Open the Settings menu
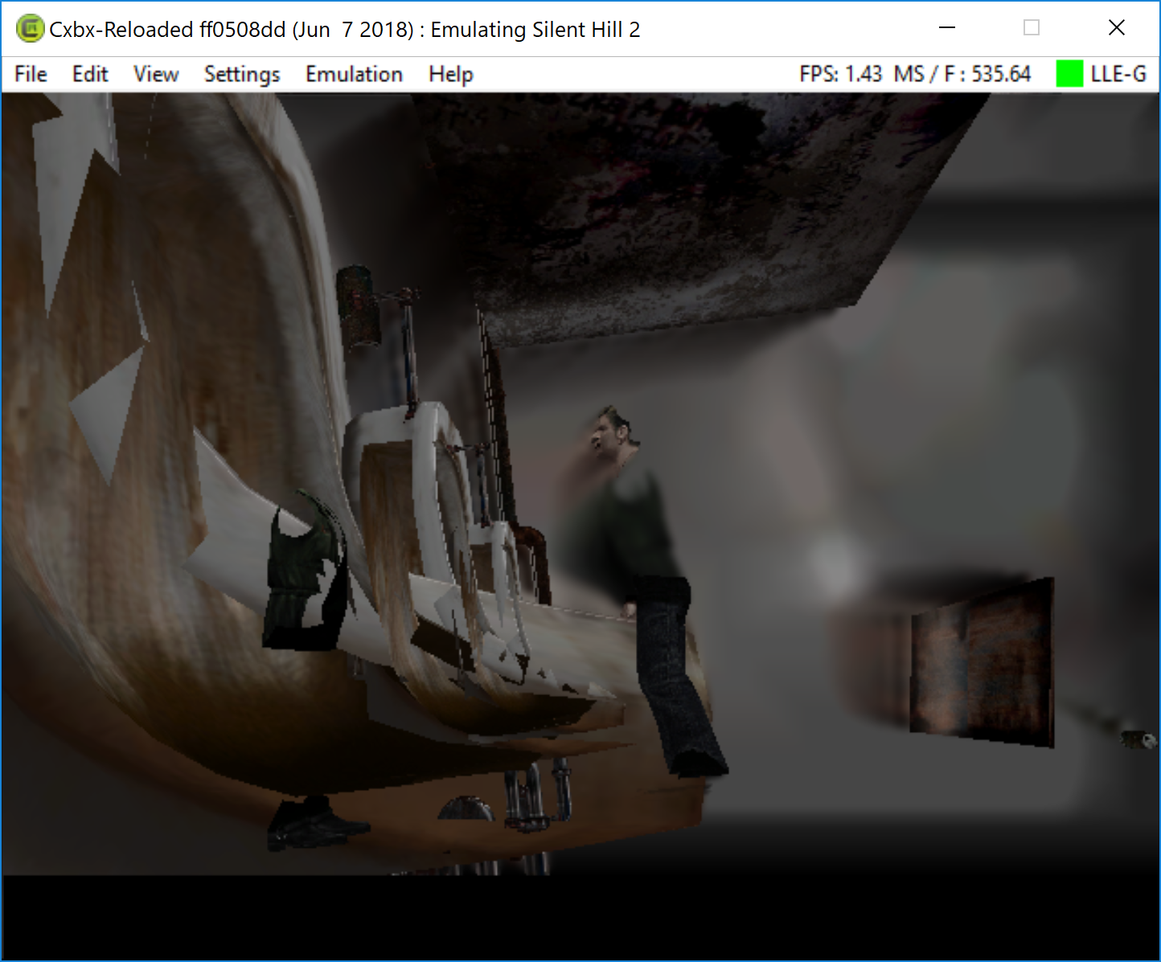The height and width of the screenshot is (962, 1161). [x=242, y=75]
